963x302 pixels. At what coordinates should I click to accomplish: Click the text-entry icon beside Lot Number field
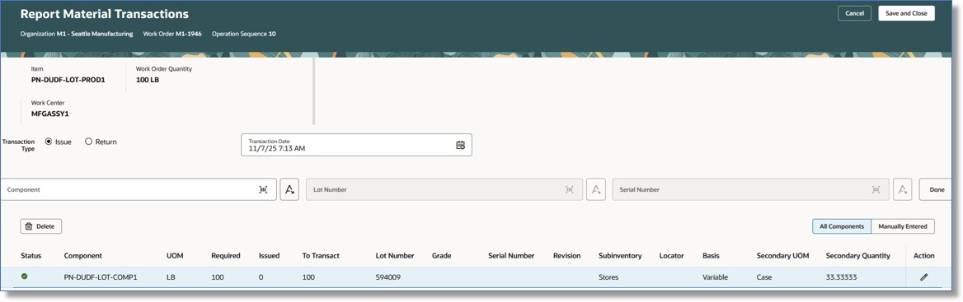[596, 190]
